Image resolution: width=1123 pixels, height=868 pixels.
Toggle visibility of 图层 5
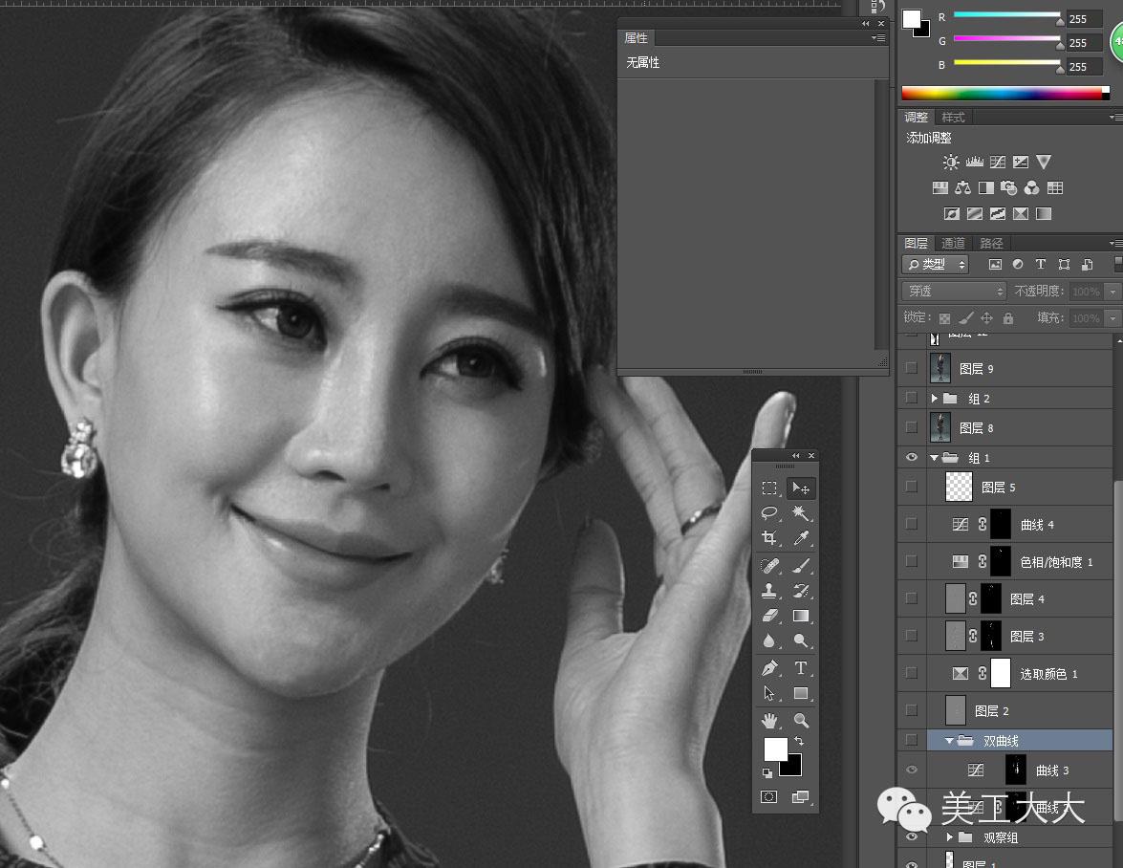pyautogui.click(x=911, y=487)
